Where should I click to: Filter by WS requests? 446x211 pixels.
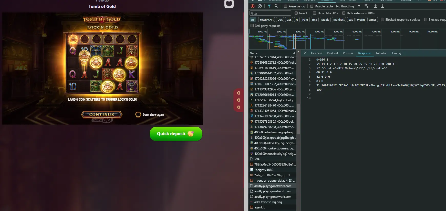pyautogui.click(x=351, y=20)
